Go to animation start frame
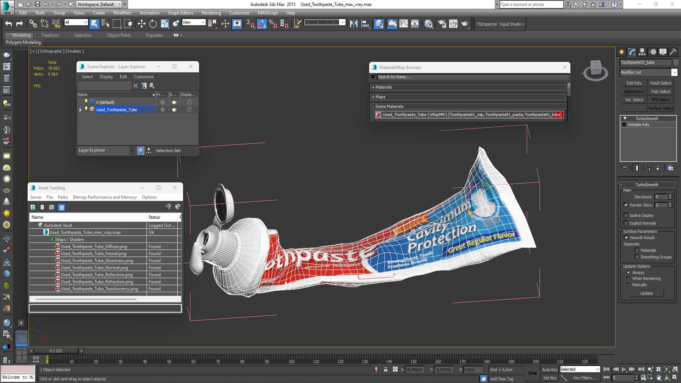 607,369
